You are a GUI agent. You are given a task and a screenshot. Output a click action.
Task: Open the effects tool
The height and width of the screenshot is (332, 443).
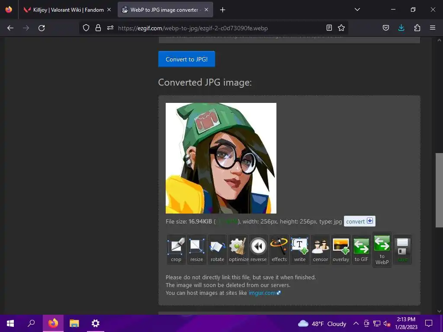279,249
